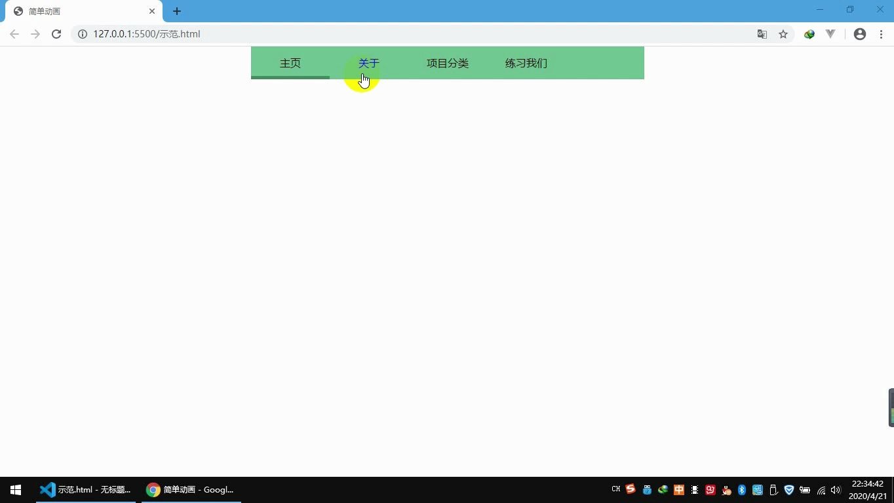
Task: Open the 主页 navigation link
Action: [x=290, y=63]
